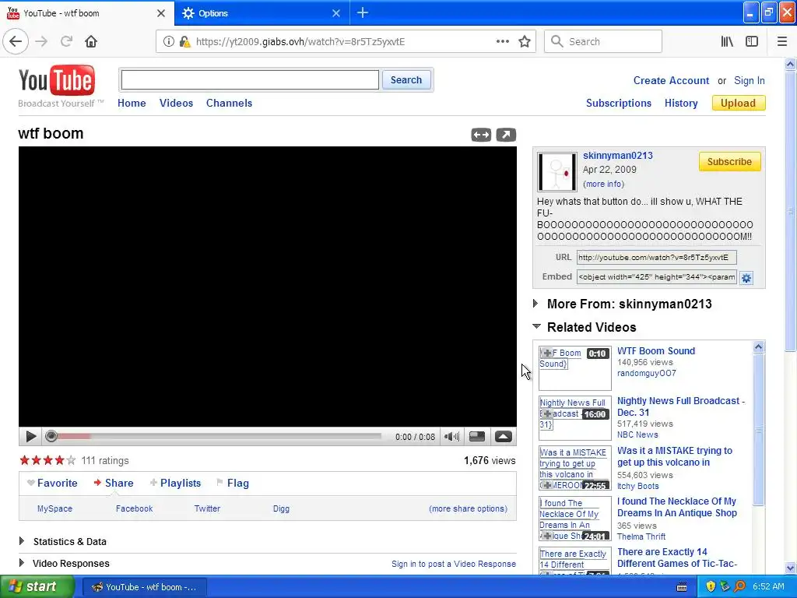The width and height of the screenshot is (797, 598).
Task: Play the wtf boom video
Action: pyautogui.click(x=30, y=436)
